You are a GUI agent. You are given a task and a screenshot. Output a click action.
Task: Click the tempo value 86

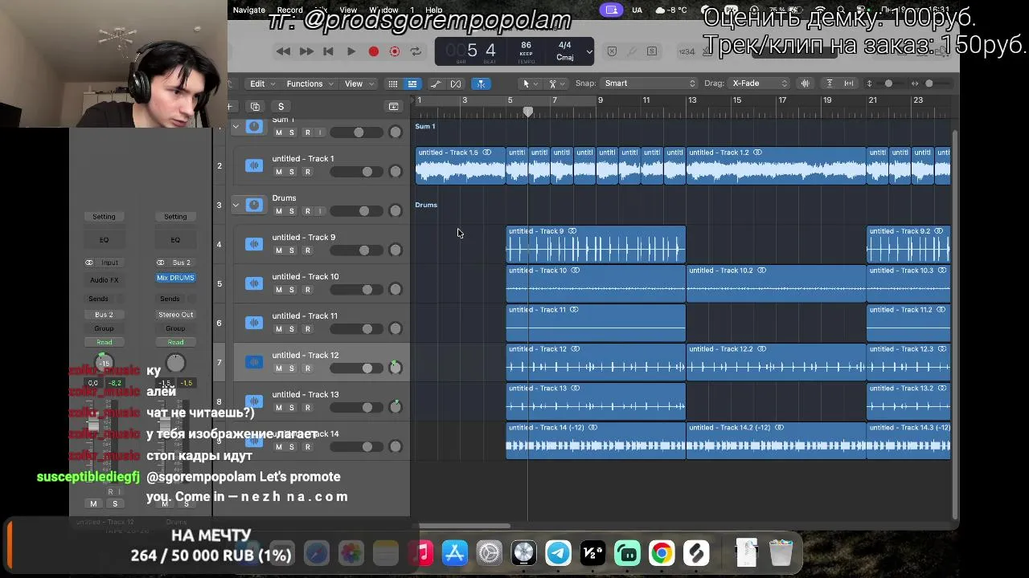pyautogui.click(x=526, y=46)
